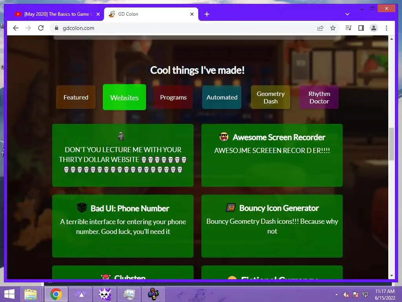The image size is (402, 302).
Task: Go back with the browser back arrow
Action: tap(16, 28)
